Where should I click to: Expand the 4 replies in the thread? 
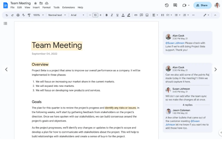[187, 105]
